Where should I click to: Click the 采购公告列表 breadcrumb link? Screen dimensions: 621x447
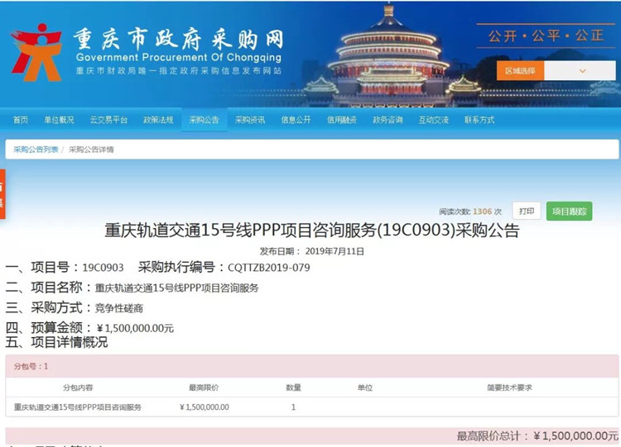coord(36,150)
